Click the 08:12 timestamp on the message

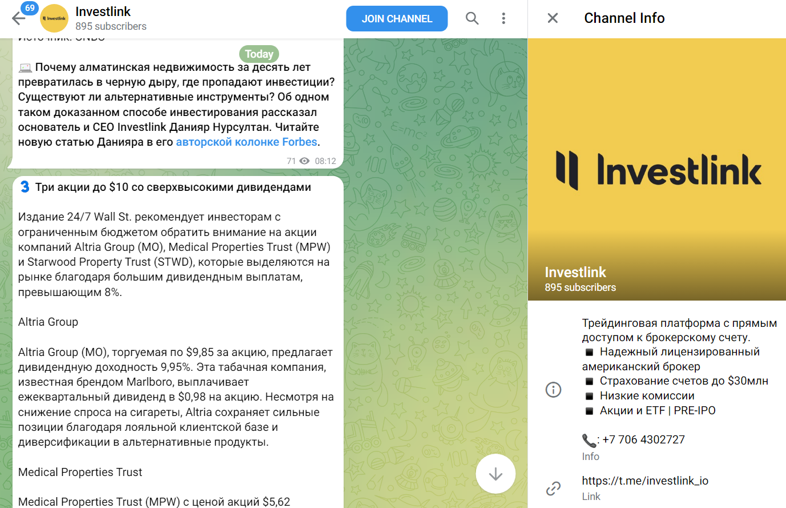325,161
